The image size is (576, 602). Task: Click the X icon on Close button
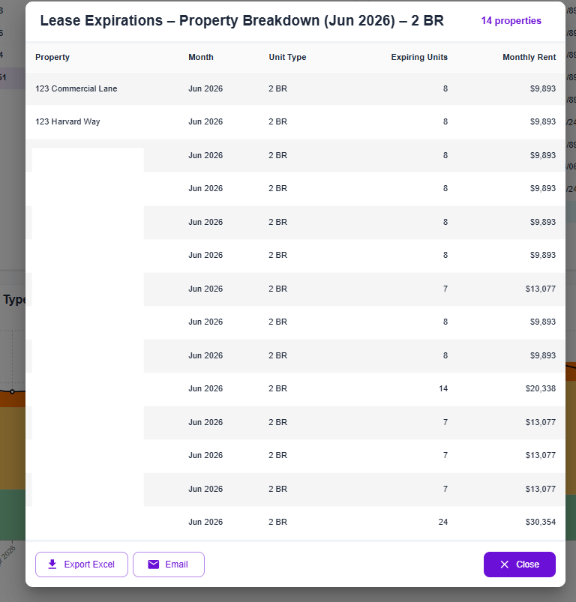click(x=505, y=565)
